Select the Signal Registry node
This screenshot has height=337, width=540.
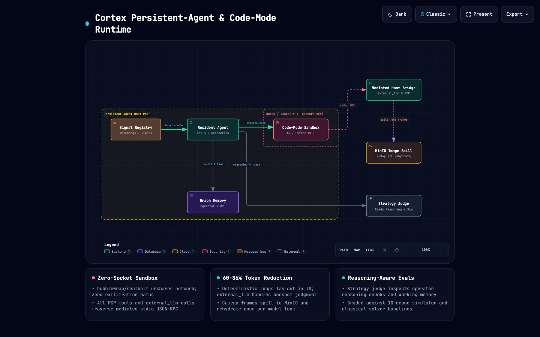click(136, 130)
